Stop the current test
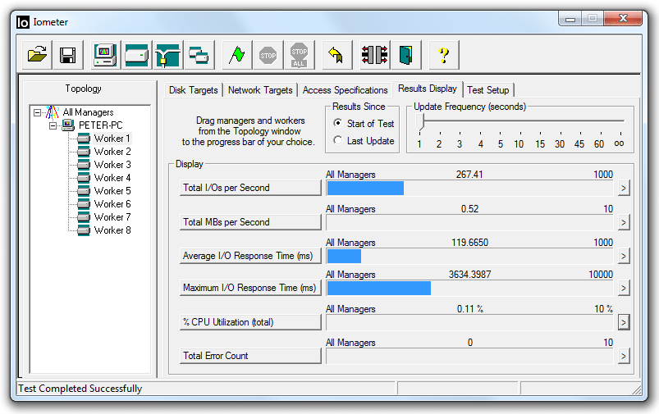This screenshot has height=414, width=659. (268, 55)
